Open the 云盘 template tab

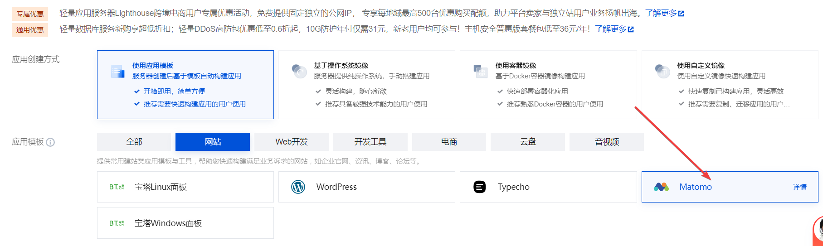point(528,142)
